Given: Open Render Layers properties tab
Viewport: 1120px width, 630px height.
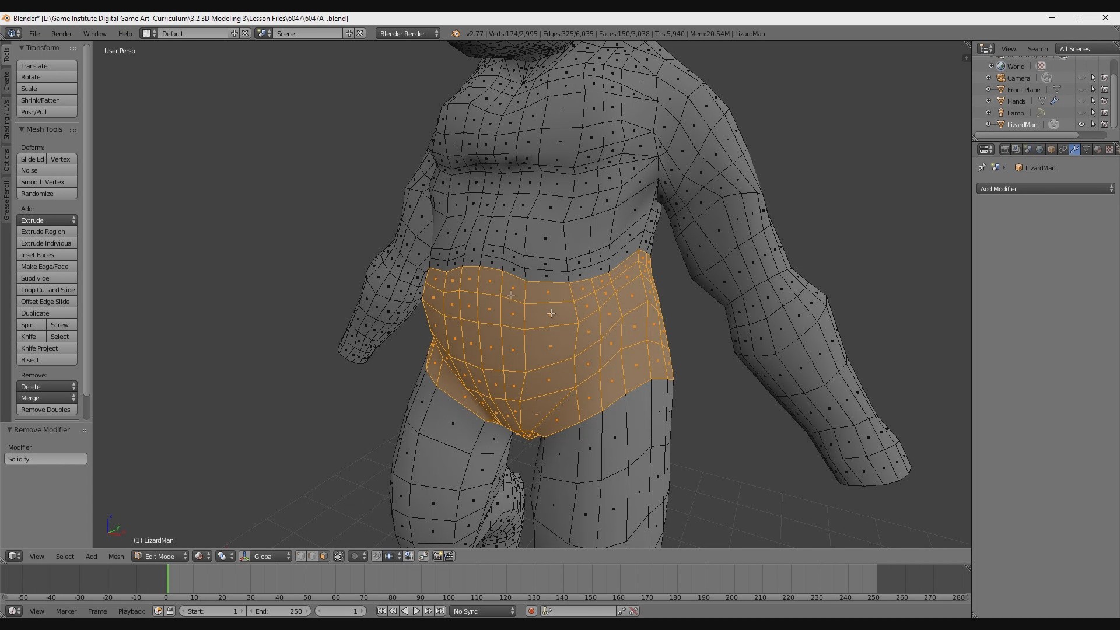Looking at the screenshot, I should (1016, 149).
